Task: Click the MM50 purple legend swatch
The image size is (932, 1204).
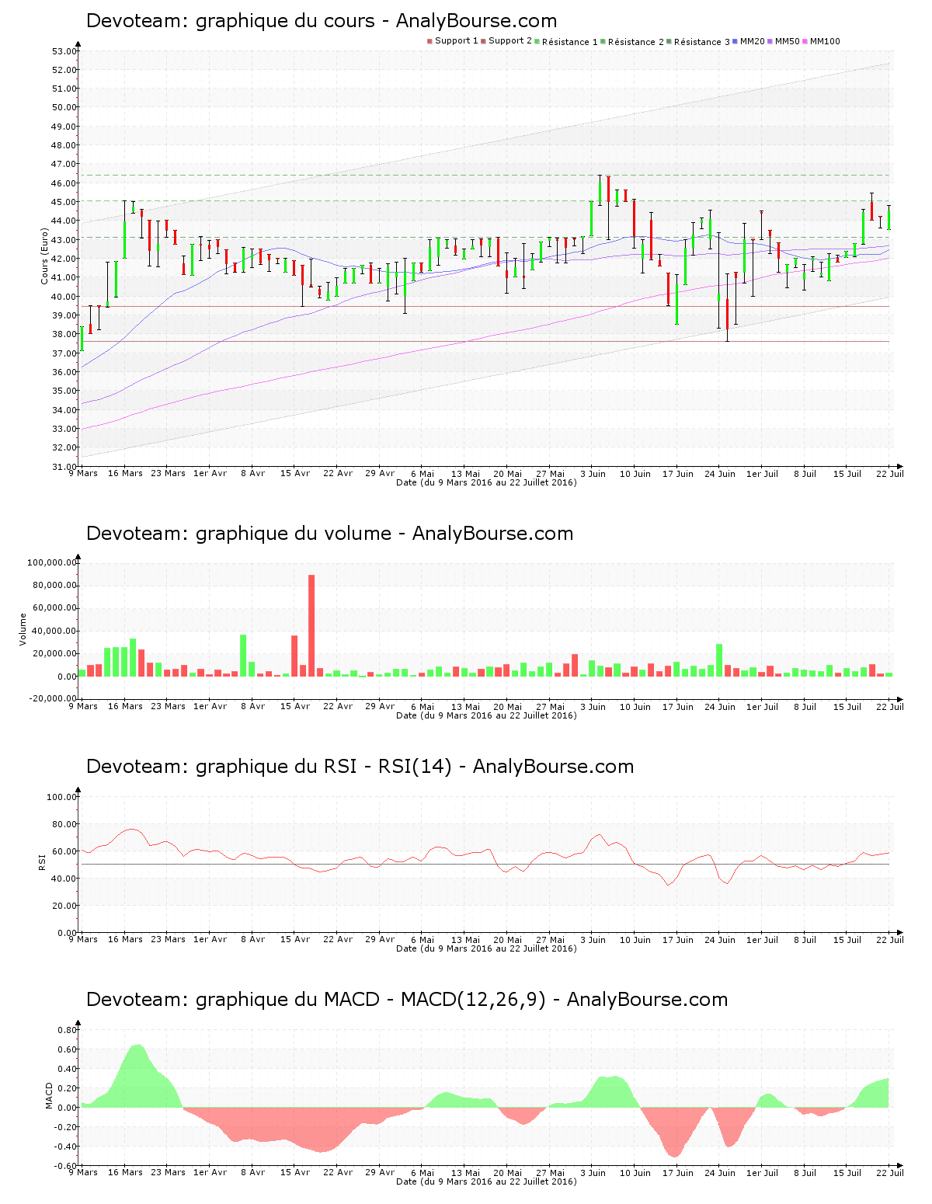Action: [770, 41]
